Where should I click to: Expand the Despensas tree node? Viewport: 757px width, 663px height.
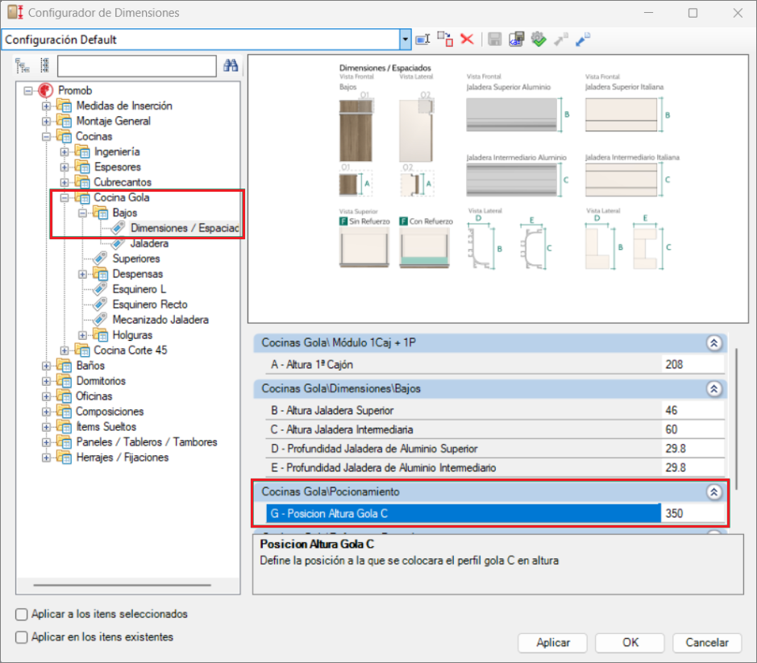84,274
